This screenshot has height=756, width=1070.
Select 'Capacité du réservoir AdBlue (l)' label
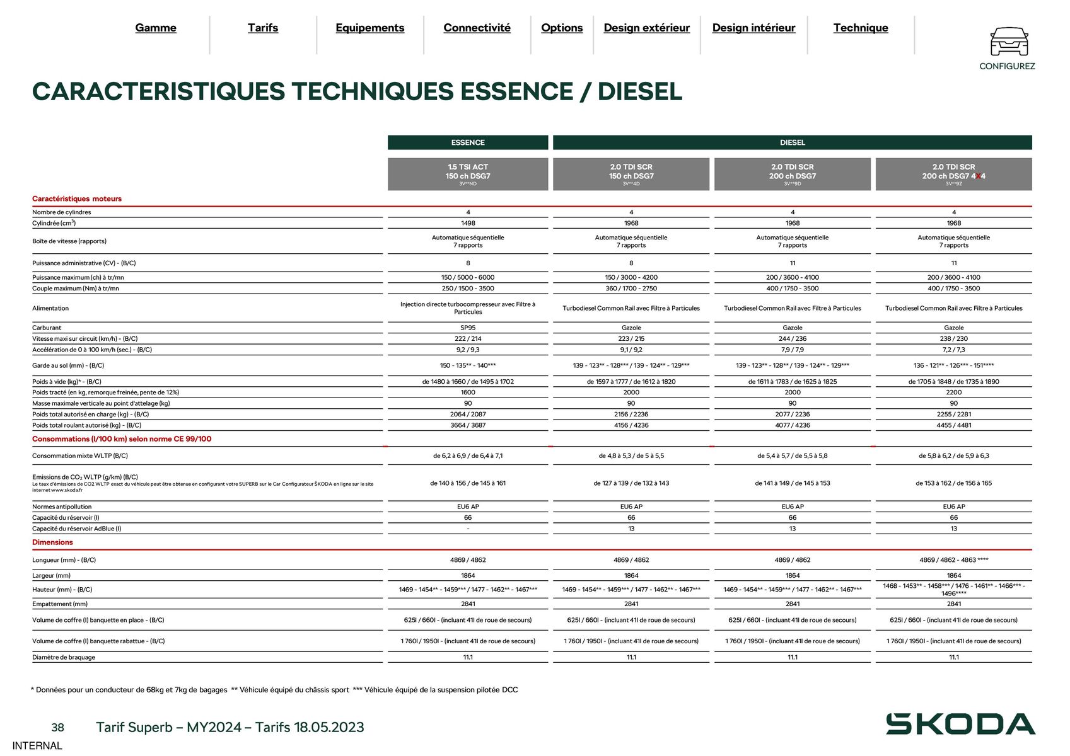click(x=76, y=529)
